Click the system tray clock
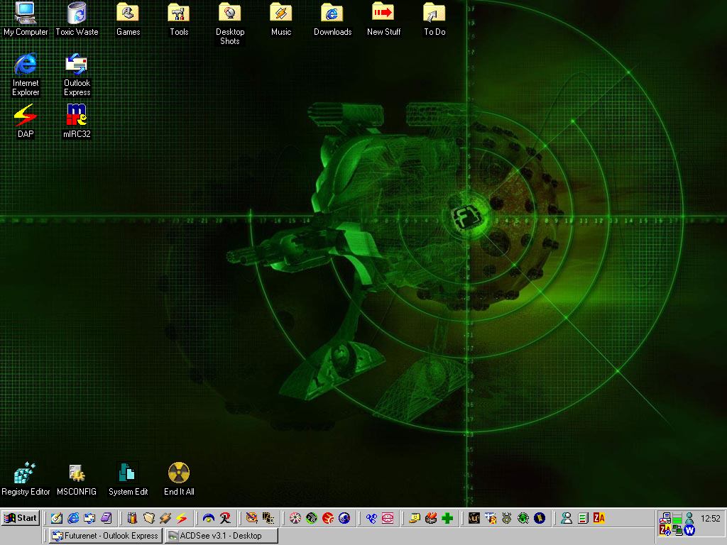Screen dimensions: 727x545 coord(710,519)
